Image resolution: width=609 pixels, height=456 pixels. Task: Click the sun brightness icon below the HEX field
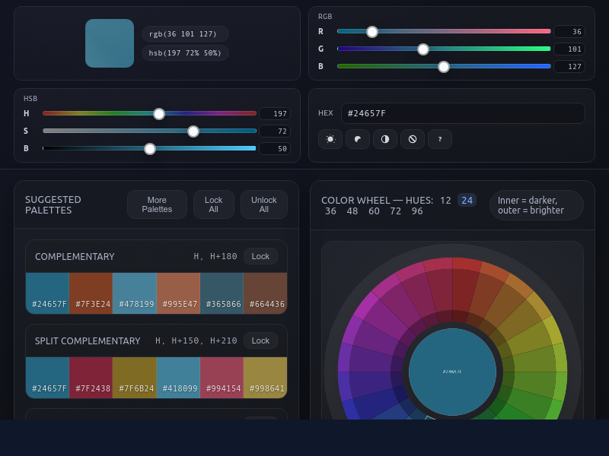coord(330,139)
